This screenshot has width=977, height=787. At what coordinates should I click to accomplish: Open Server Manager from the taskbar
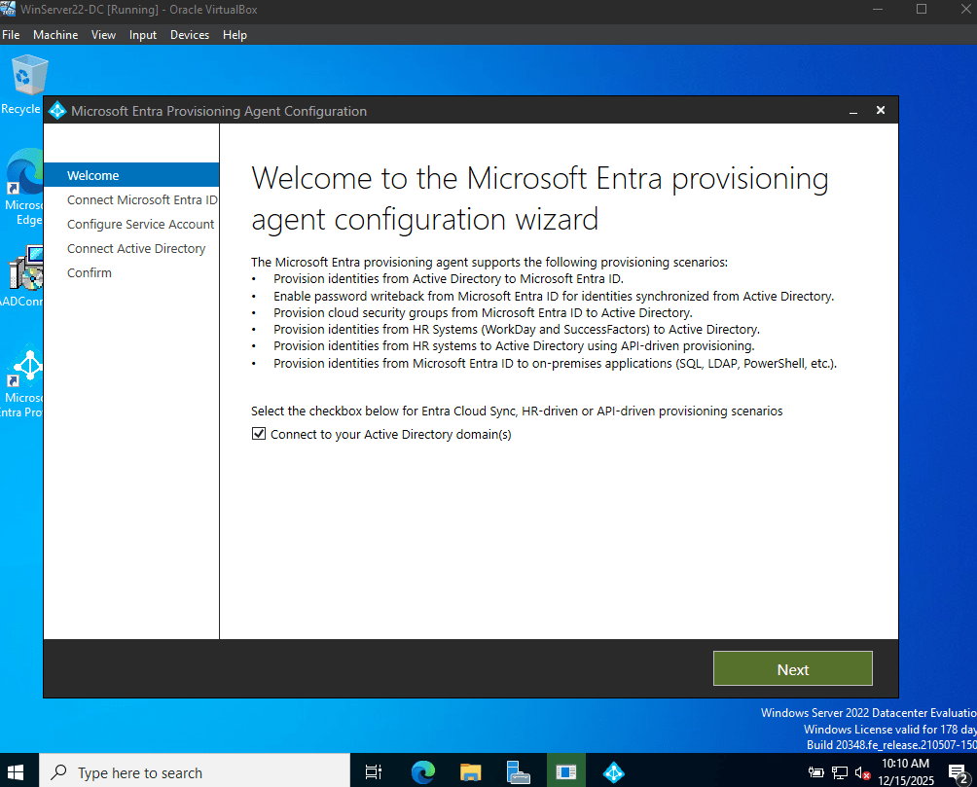[518, 772]
